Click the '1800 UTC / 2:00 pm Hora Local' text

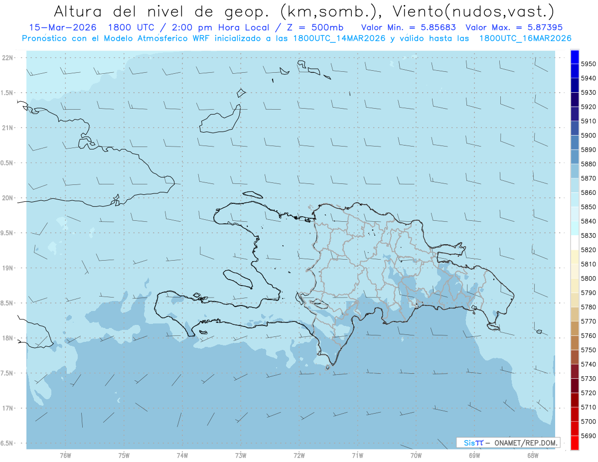[x=190, y=27]
